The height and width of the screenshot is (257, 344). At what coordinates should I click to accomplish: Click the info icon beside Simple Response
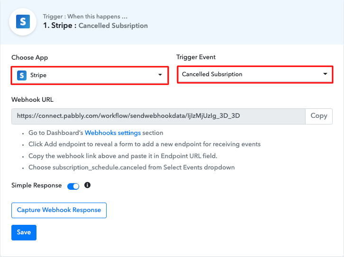tap(87, 185)
